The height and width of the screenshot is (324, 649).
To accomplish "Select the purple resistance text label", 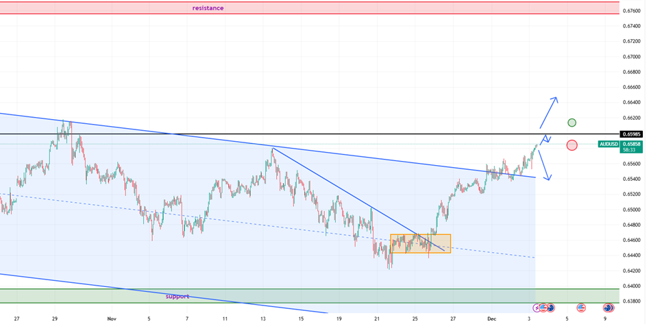I will pos(208,8).
